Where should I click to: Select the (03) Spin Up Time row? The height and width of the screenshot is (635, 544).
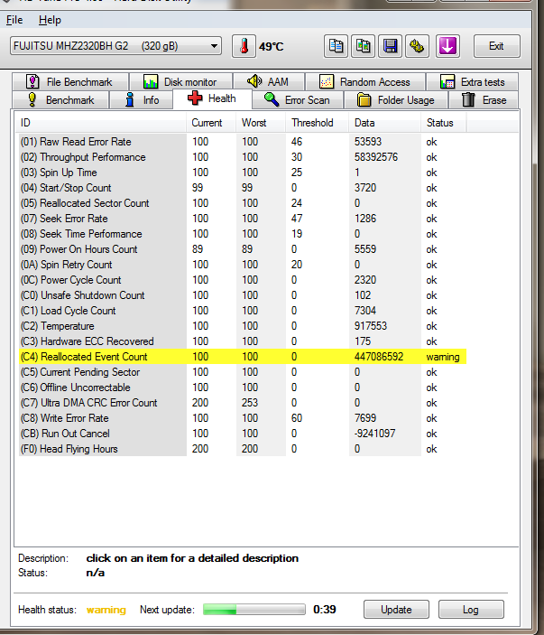(243, 173)
